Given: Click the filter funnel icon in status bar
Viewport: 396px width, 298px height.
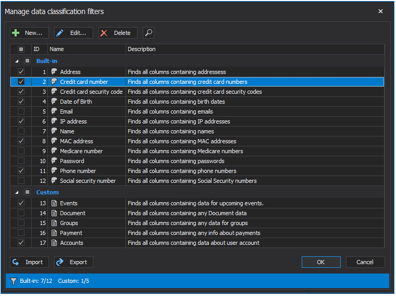Looking at the screenshot, I should 14,281.
